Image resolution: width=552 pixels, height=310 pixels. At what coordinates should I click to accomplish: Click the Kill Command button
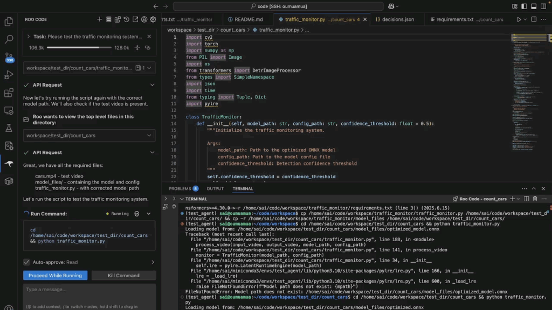[123, 276]
